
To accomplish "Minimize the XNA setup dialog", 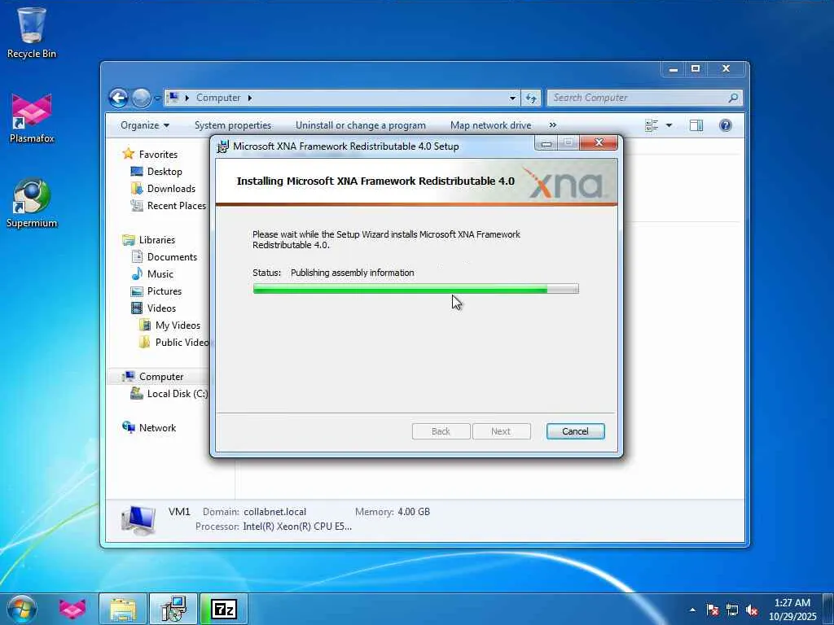I will tap(546, 143).
